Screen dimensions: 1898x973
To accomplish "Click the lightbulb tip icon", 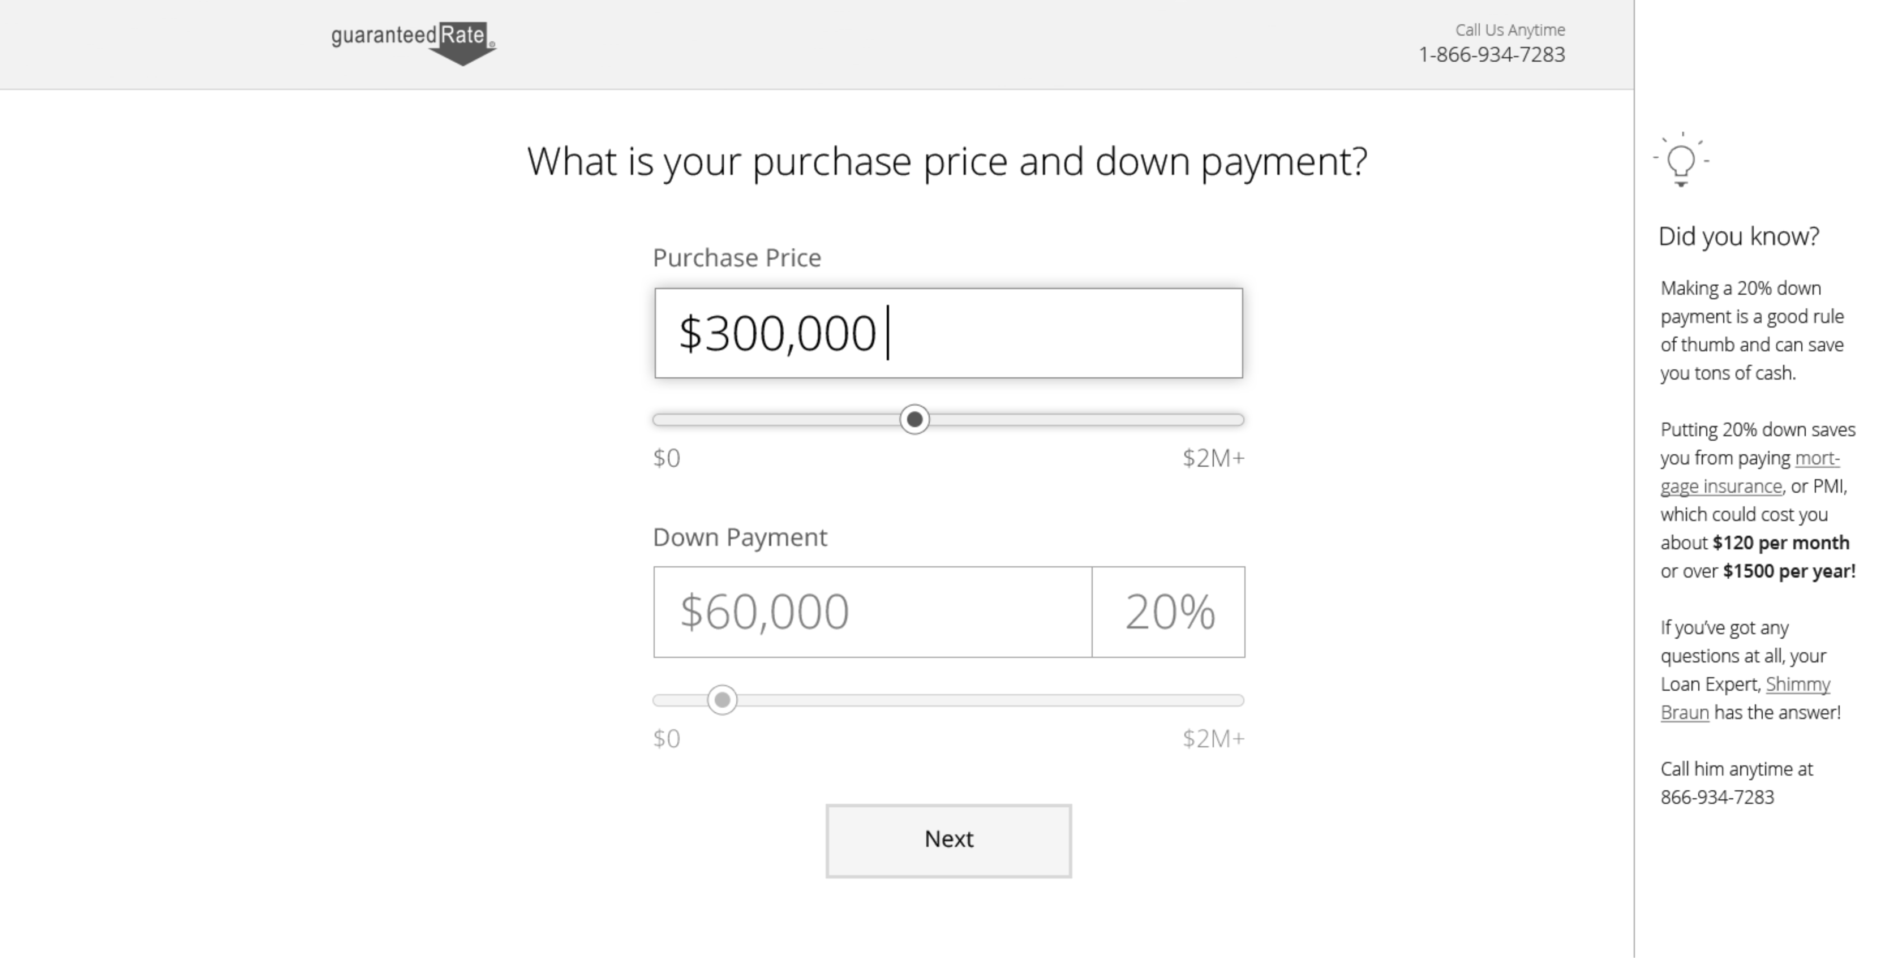I will (x=1681, y=161).
